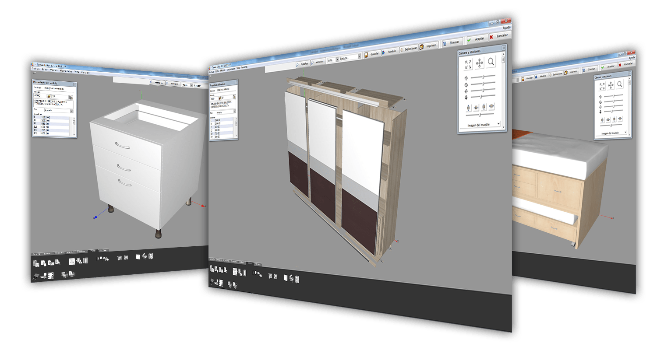Viewport: 657px width, 350px height.
Task: Click catalog icon right of article field, left panel
Action: [x=71, y=98]
